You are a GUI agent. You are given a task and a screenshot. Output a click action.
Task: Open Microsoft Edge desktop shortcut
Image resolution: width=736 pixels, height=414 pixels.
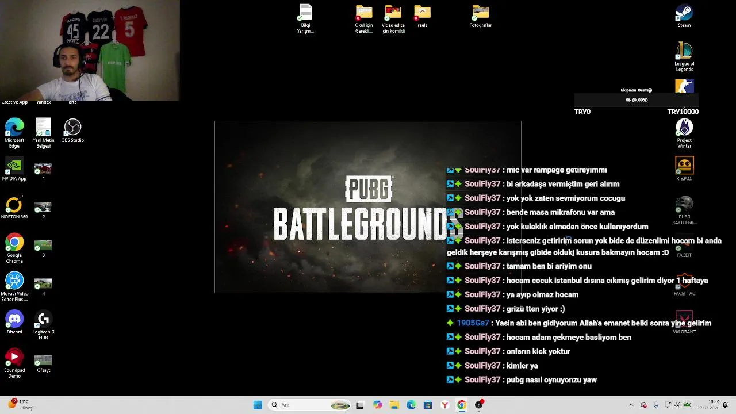point(14,133)
